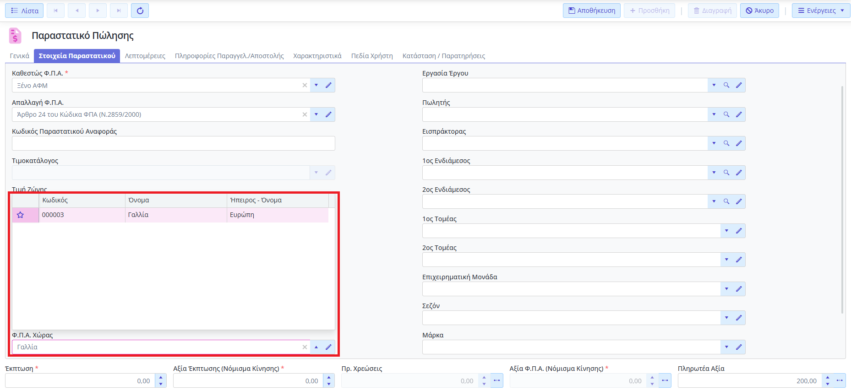
Task: Collapse the Φ.Π.Α. Χώρας dropdown
Action: [316, 347]
